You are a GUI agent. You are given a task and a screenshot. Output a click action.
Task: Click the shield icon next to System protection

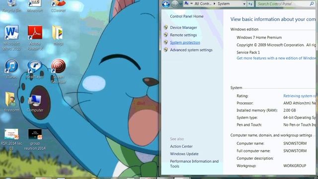click(x=165, y=42)
